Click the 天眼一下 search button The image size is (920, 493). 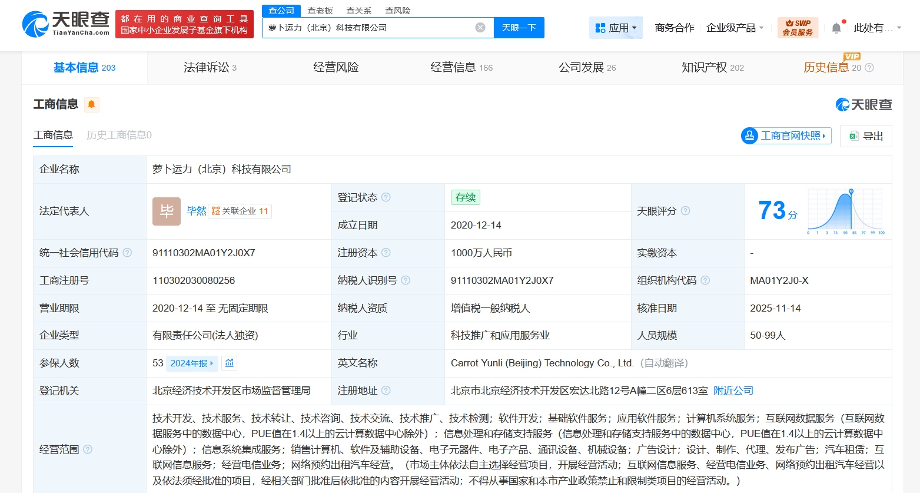pos(519,27)
